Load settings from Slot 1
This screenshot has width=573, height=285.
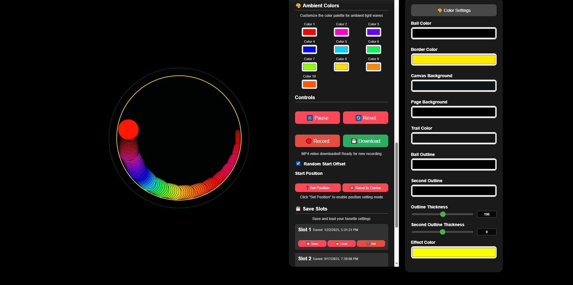coord(341,244)
